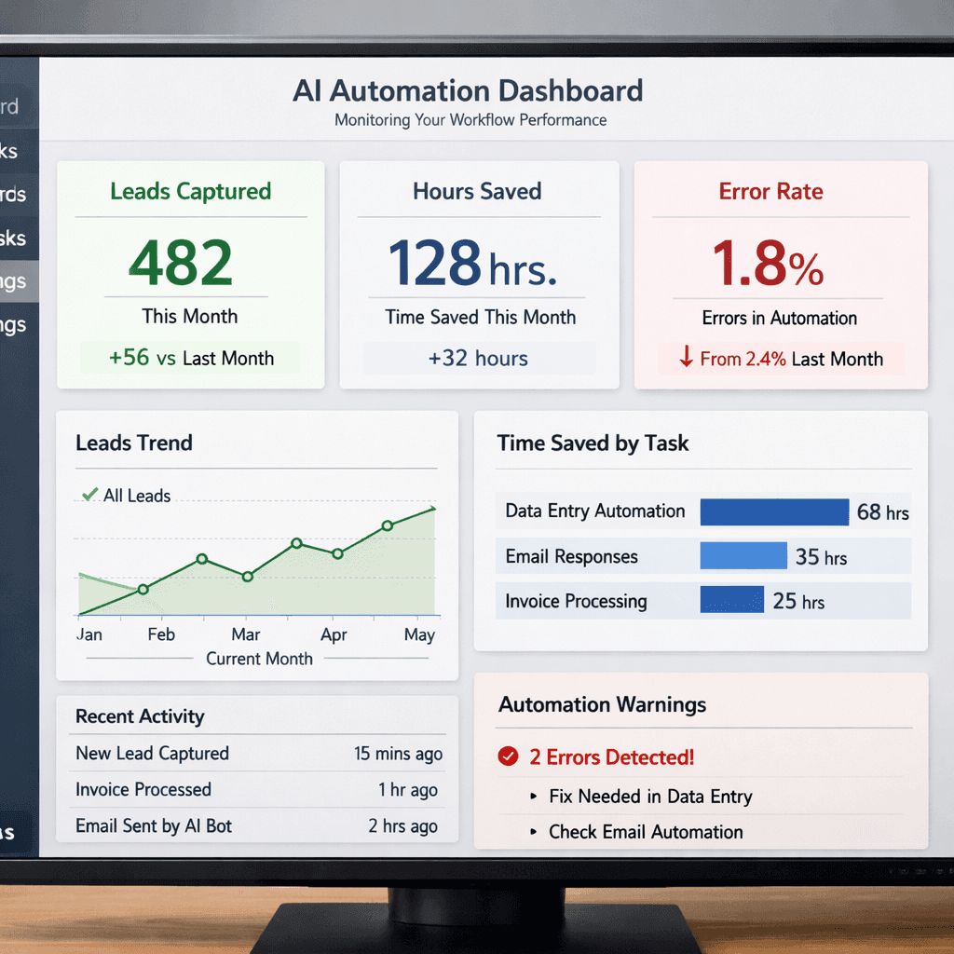Click the green checkmark icon beside All Leads
954x954 pixels.
89,495
